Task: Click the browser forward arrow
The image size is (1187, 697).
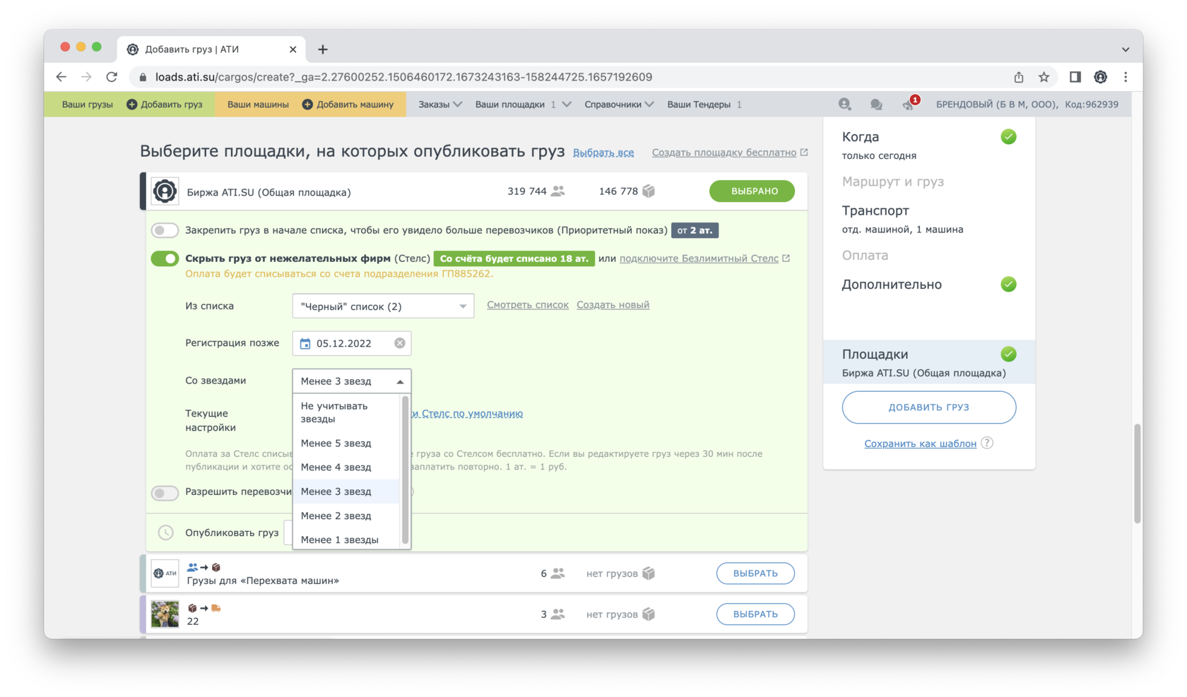Action: 86,77
